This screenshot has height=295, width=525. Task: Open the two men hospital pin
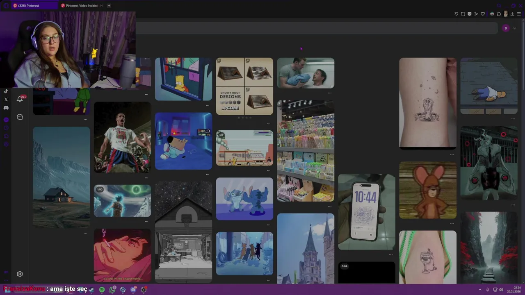(x=306, y=73)
